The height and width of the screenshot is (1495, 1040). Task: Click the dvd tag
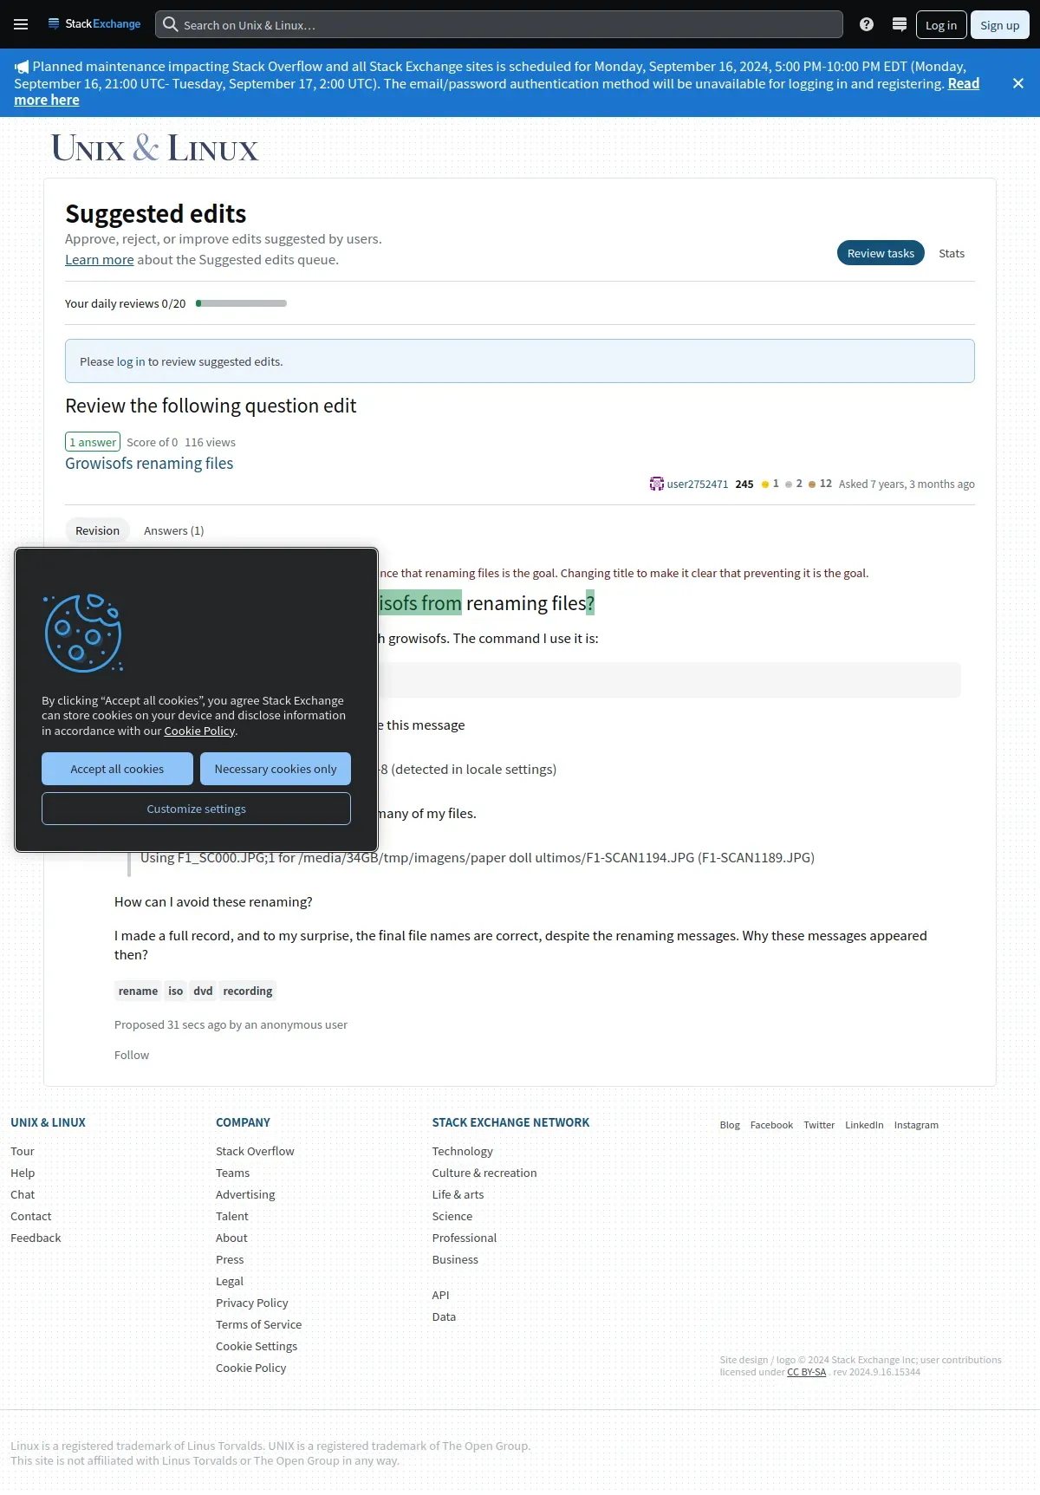point(203,991)
